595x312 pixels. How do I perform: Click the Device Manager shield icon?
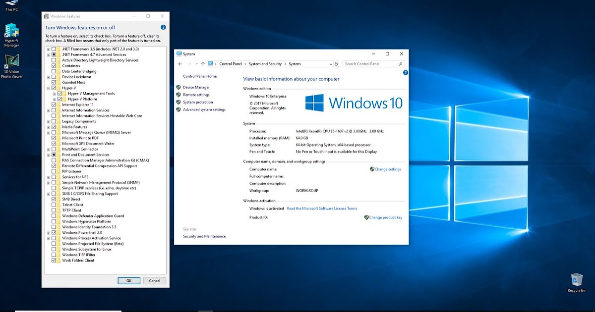(x=179, y=87)
